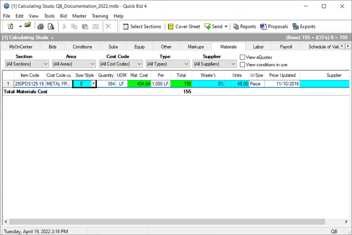
Task: Switch to the MyOnCenter tab
Action: point(21,47)
